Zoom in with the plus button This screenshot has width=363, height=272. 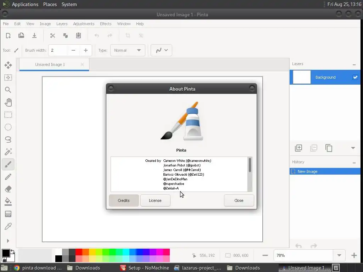(x=354, y=255)
